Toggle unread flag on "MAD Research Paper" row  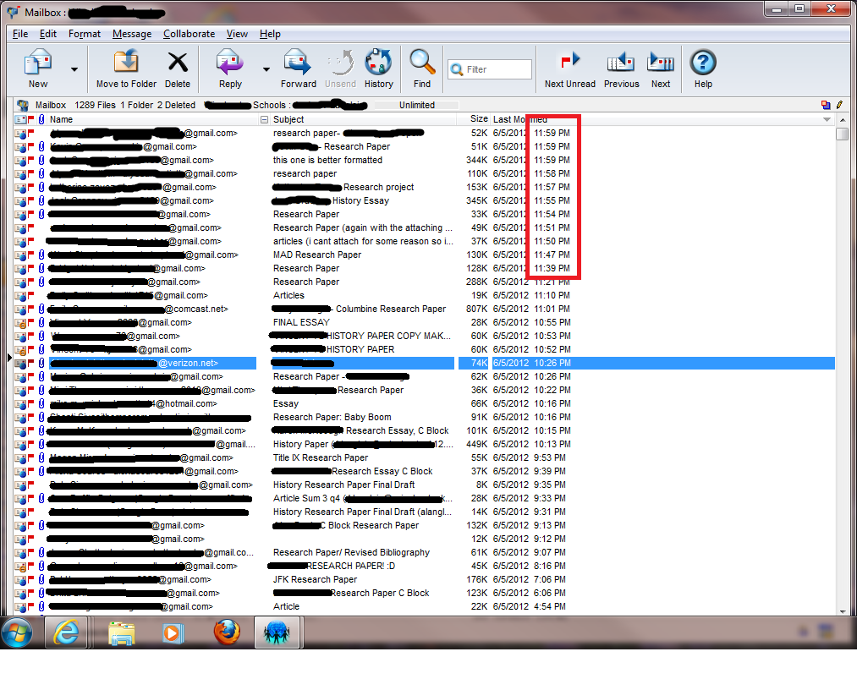coord(31,255)
